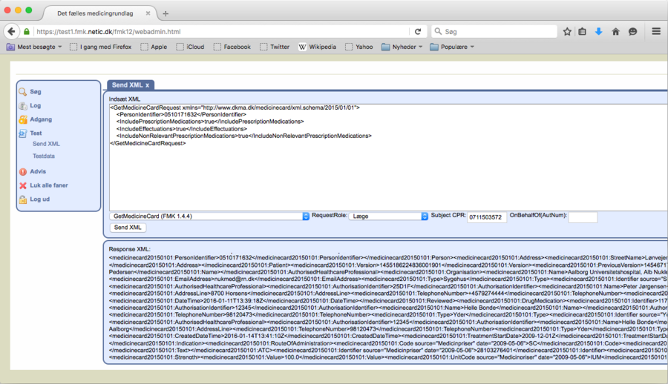
Task: Click the Luk alle faner red X
Action: click(23, 185)
